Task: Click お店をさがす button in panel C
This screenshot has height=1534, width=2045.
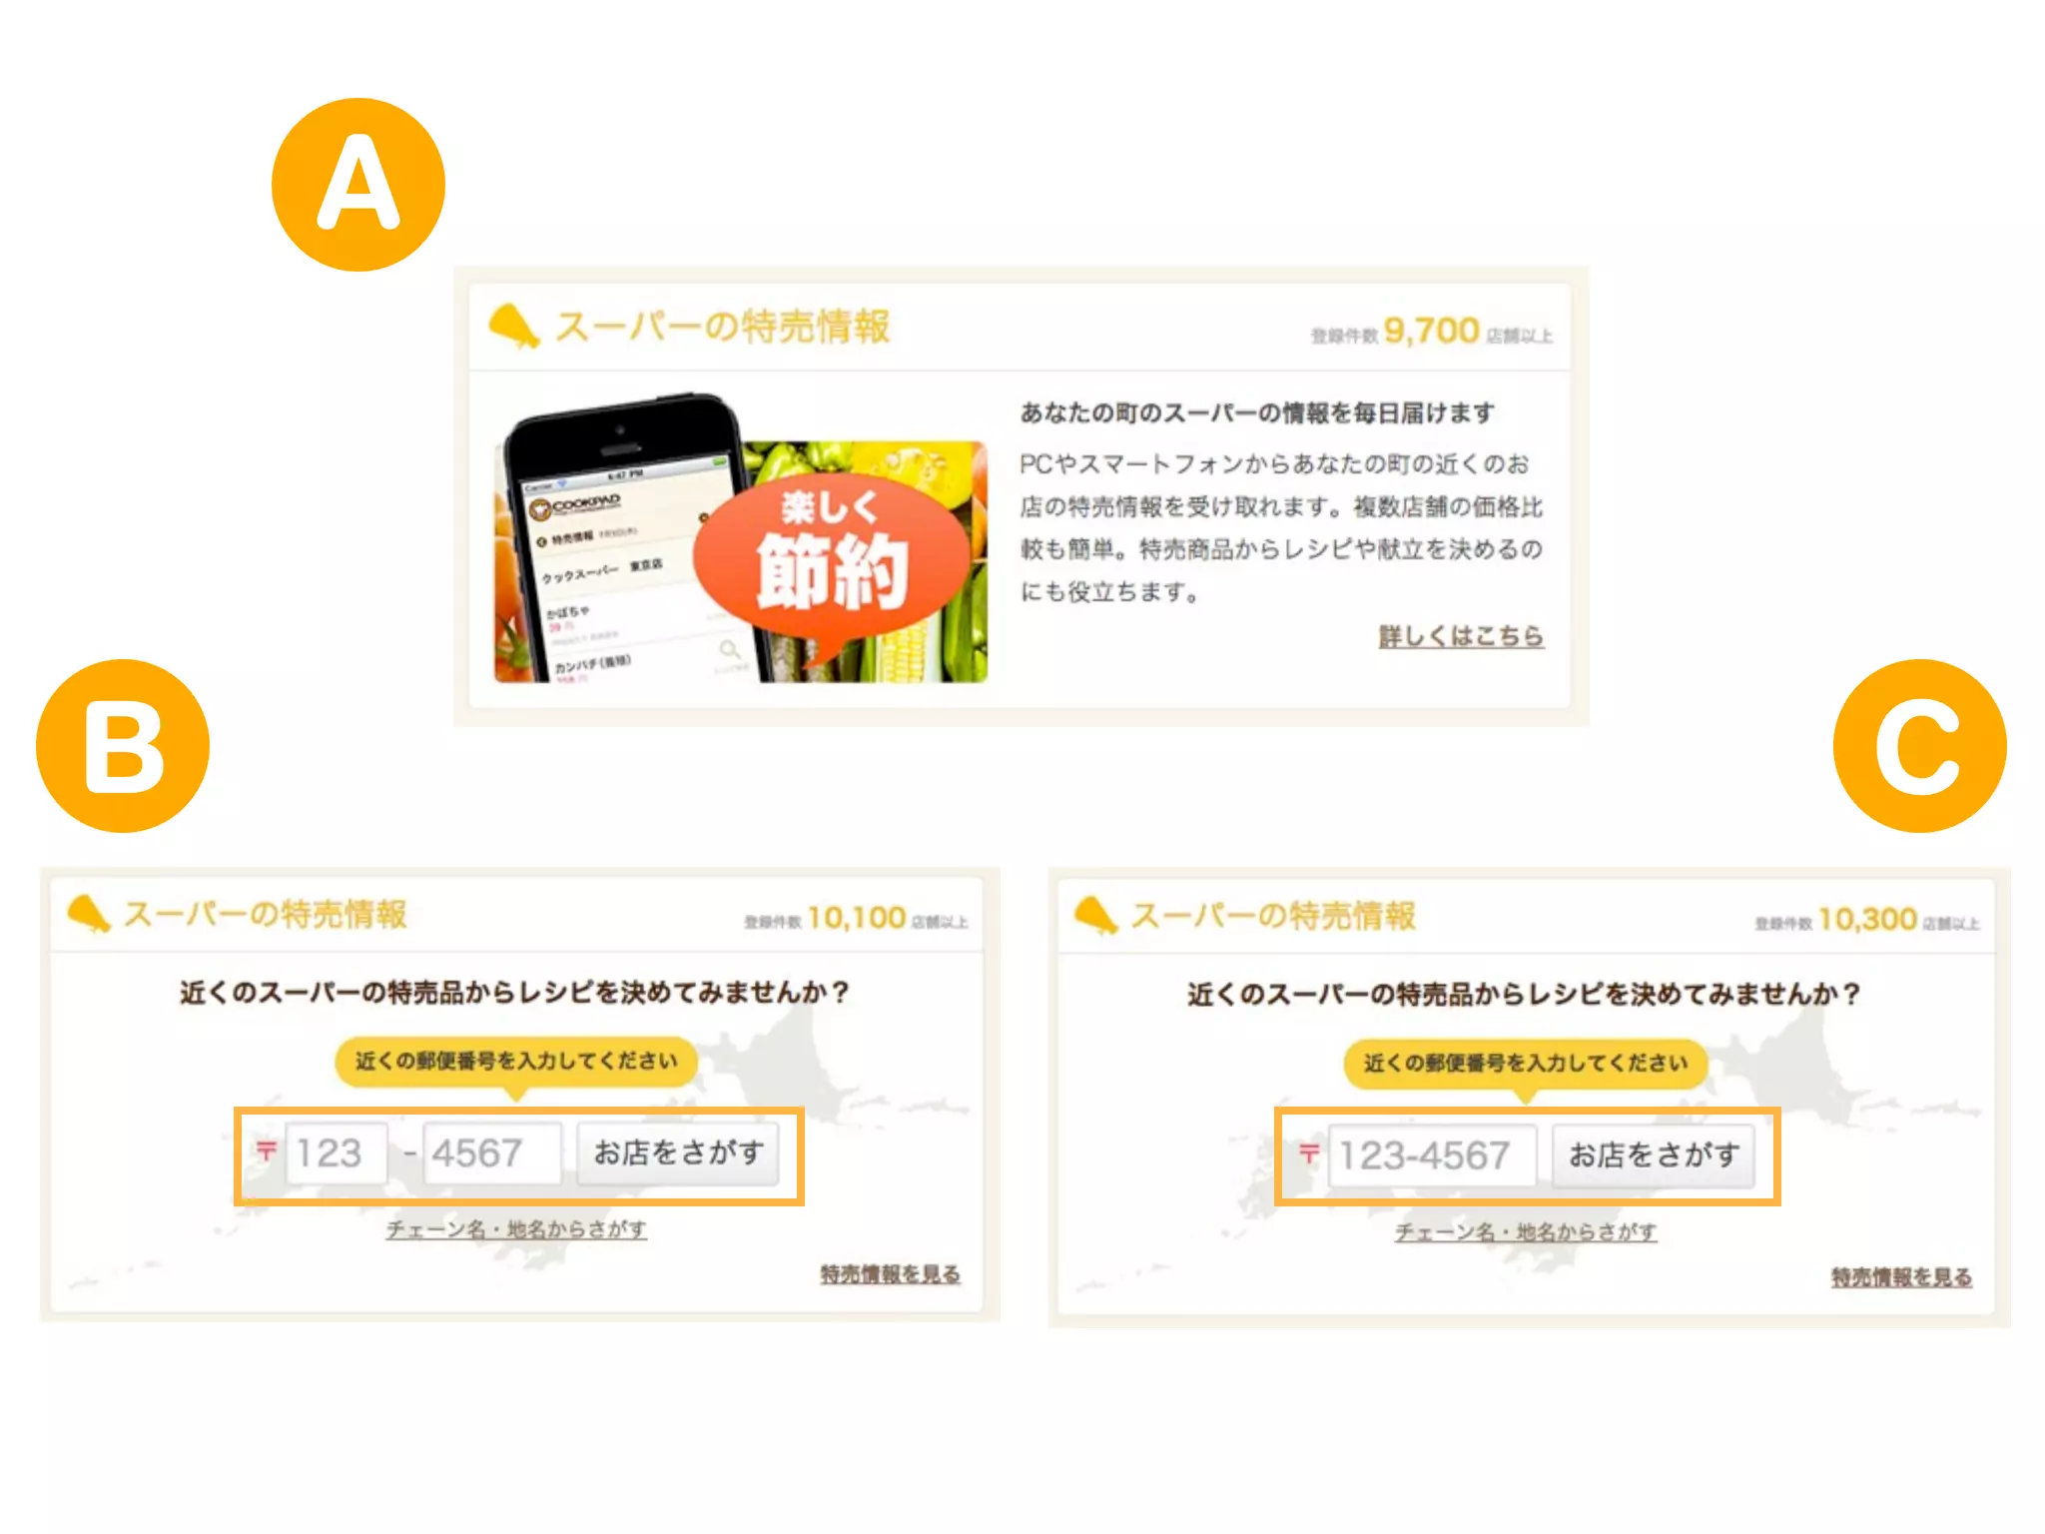Action: (x=1654, y=1155)
